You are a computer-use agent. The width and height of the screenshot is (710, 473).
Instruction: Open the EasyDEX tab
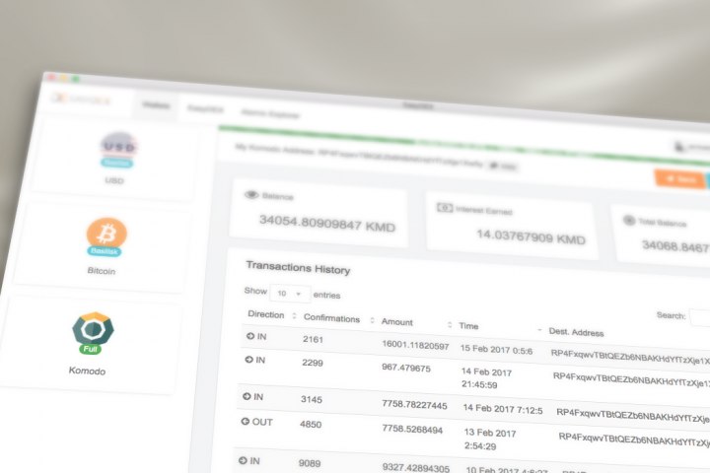coord(205,109)
